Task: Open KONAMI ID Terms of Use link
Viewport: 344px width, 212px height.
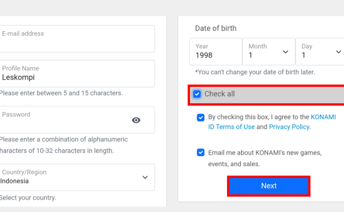Action: click(272, 122)
